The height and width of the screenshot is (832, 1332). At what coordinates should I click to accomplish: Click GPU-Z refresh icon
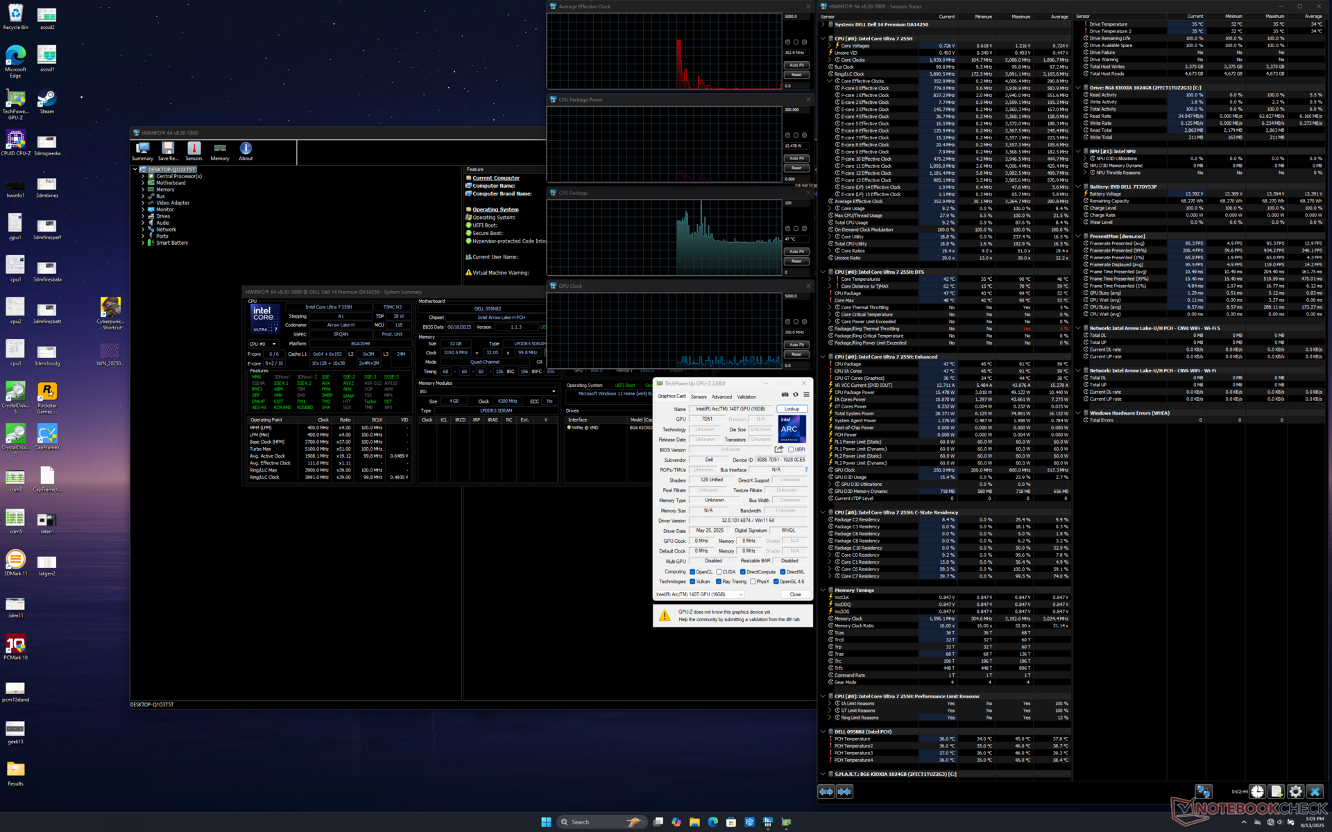pyautogui.click(x=796, y=395)
